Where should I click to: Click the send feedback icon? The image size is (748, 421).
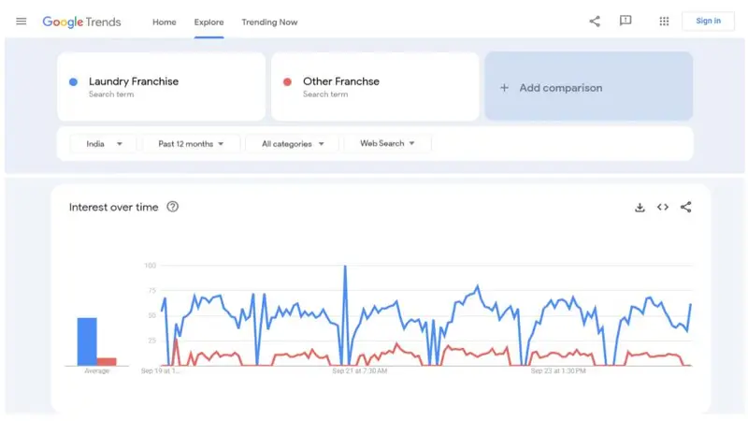626,22
